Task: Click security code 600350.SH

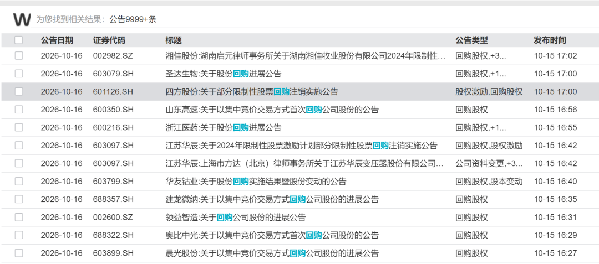Action: (113, 110)
